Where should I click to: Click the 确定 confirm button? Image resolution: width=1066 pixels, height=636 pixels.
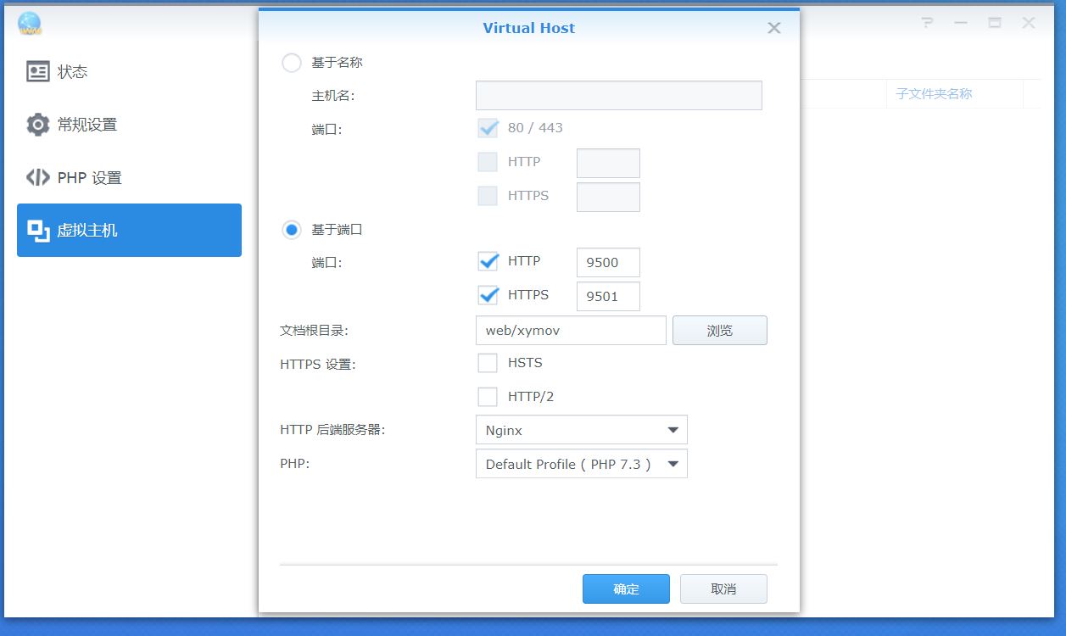pyautogui.click(x=626, y=589)
